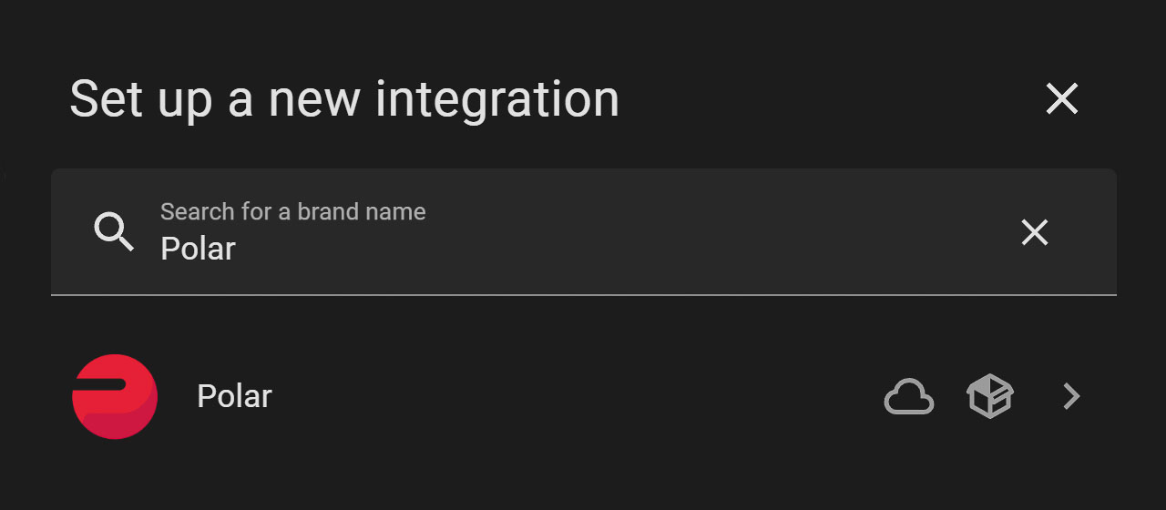
Task: Click the X beside the dialog title
Action: 1062,98
